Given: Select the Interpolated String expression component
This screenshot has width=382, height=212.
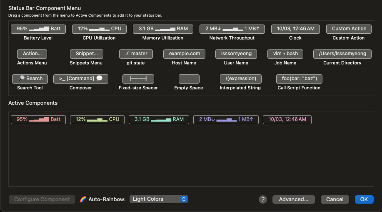Looking at the screenshot, I should coord(241,79).
